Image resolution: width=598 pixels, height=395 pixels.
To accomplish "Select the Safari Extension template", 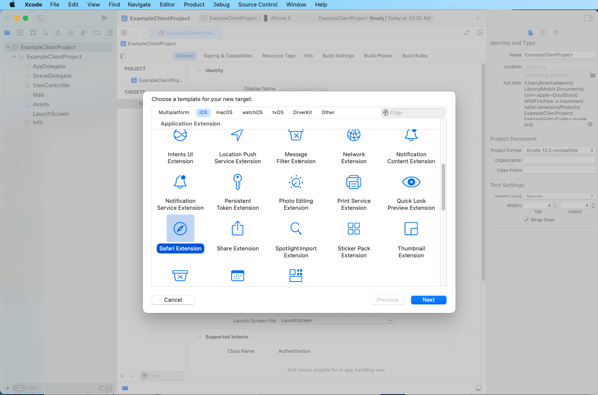I will tap(180, 234).
